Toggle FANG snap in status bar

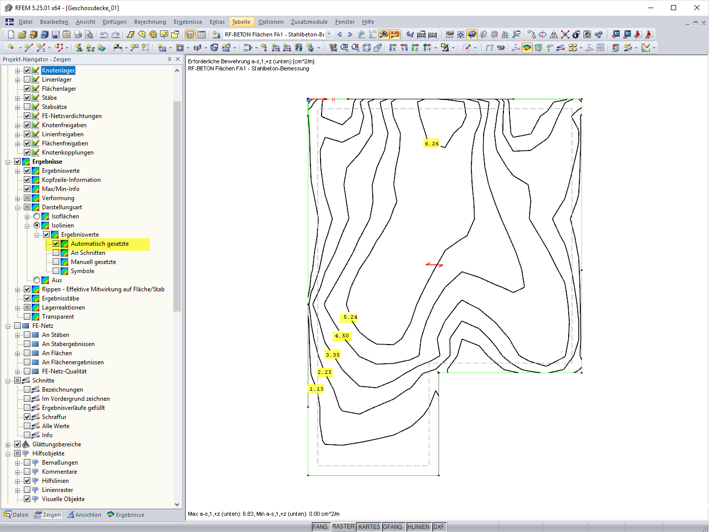(320, 527)
